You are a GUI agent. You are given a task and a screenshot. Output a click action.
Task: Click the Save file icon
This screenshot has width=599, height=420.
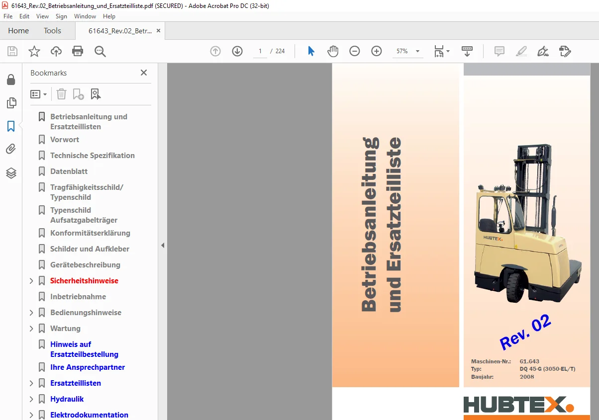pos(12,51)
